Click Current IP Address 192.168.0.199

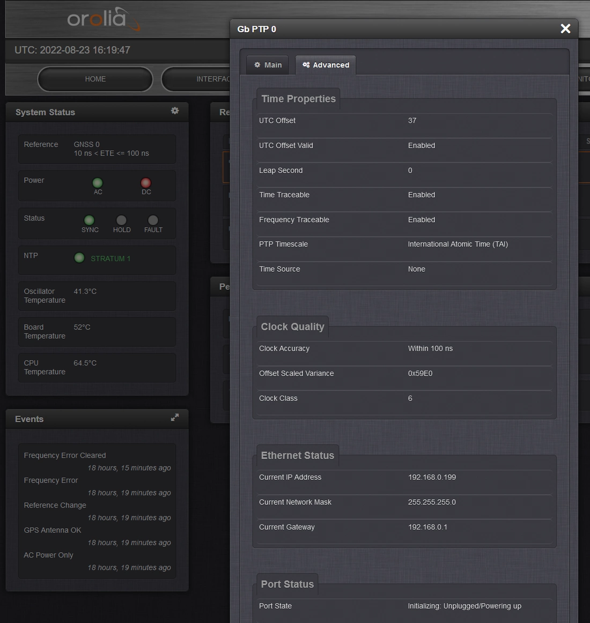tap(432, 477)
